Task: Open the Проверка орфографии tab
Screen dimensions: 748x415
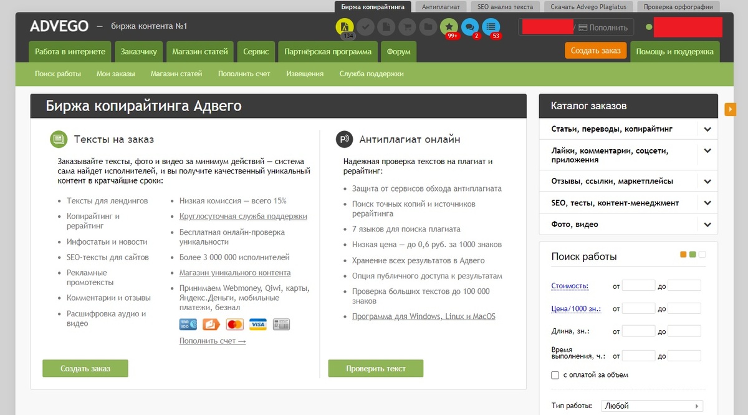Action: pyautogui.click(x=679, y=7)
